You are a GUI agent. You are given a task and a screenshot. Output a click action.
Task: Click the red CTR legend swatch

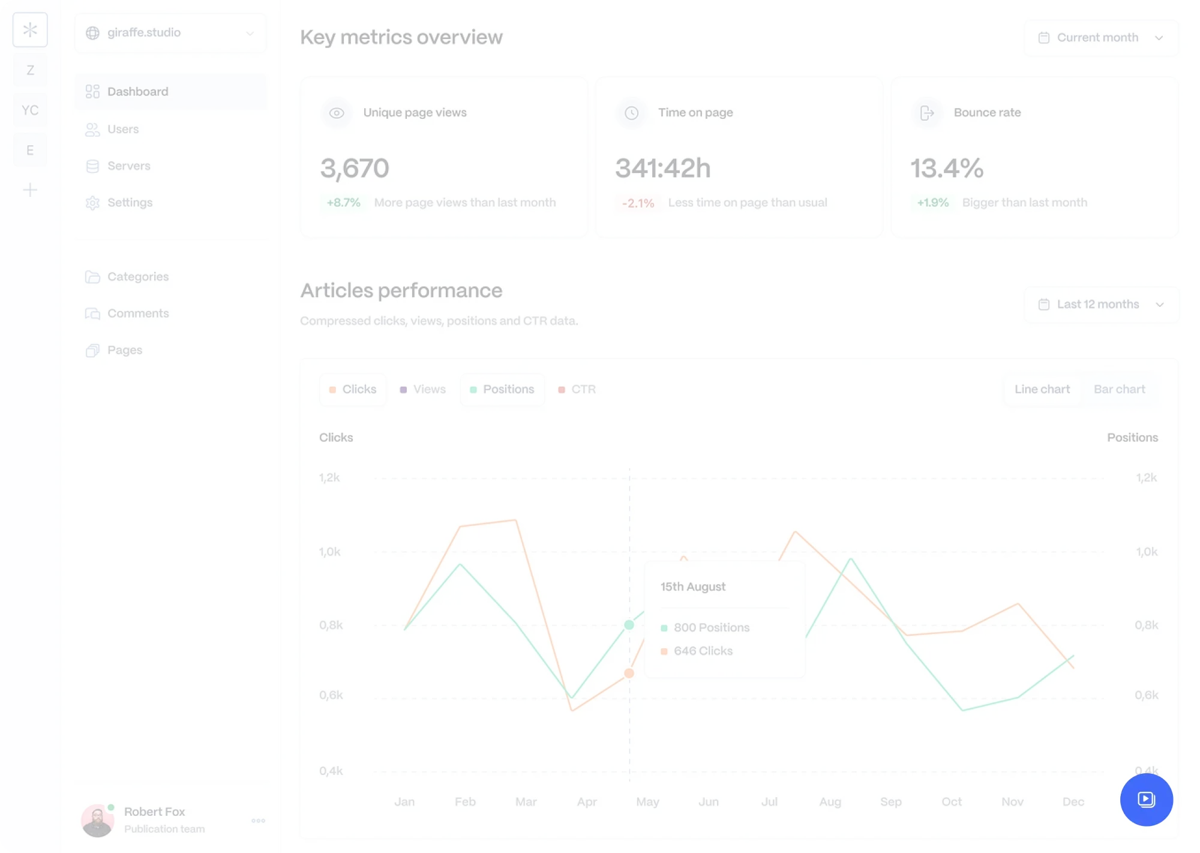click(562, 390)
